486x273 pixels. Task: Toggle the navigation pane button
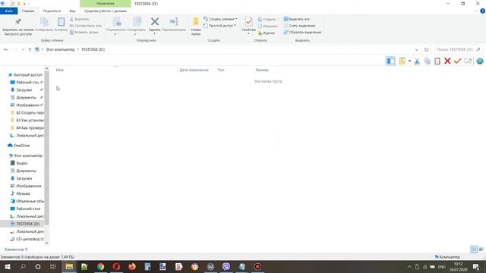(390, 61)
